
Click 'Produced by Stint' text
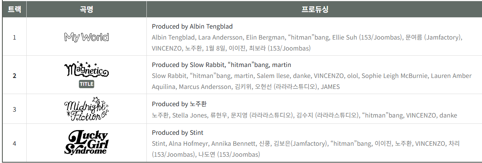click(177, 132)
